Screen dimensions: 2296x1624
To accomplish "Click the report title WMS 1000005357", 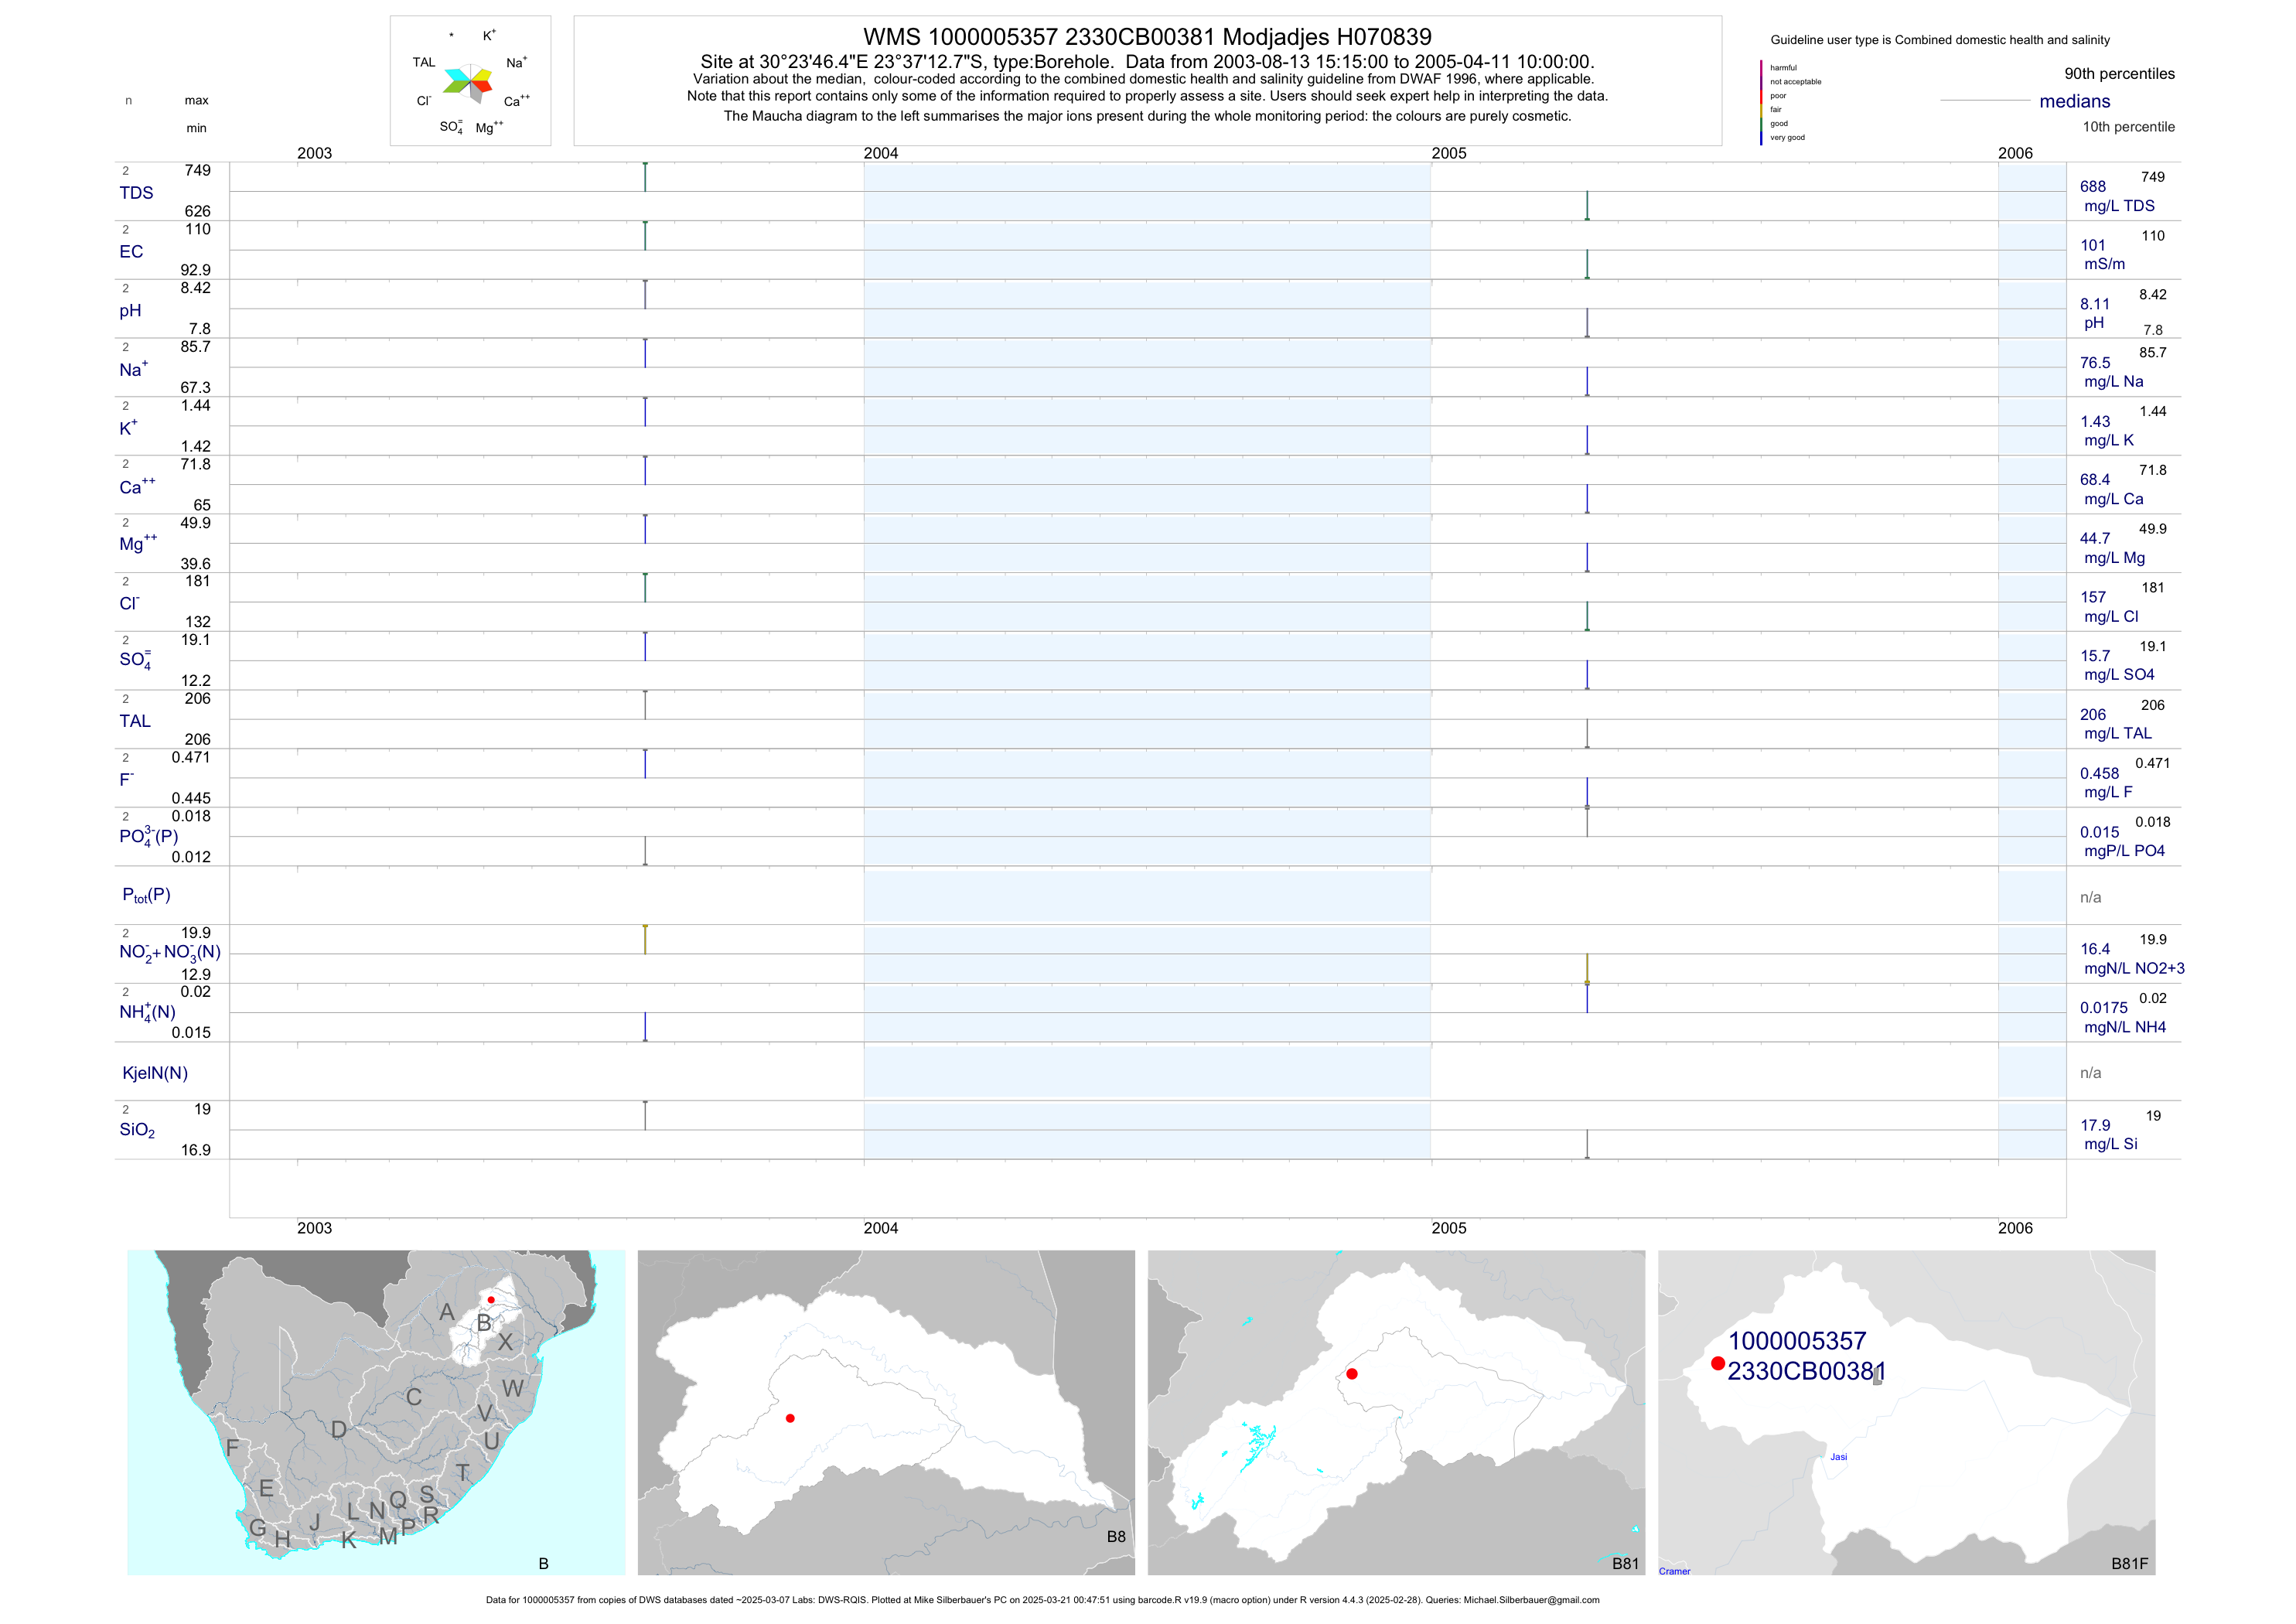I will click(1147, 37).
